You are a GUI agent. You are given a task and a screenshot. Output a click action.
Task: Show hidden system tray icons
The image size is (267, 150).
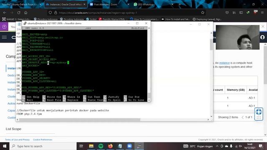(217, 146)
